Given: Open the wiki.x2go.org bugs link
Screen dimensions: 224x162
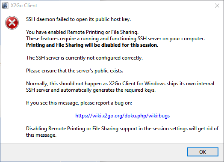Looking at the screenshot, I should pos(122,116).
